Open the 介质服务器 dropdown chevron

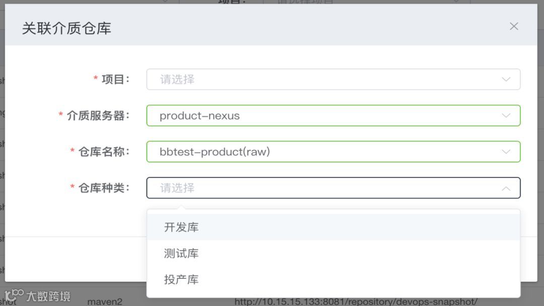point(506,115)
